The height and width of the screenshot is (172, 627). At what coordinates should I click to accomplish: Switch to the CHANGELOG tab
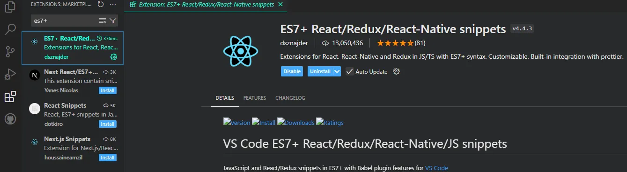pyautogui.click(x=290, y=98)
